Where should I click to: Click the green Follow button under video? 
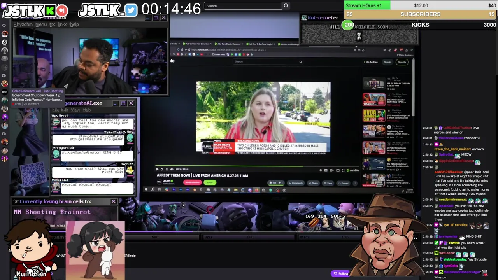(210, 182)
